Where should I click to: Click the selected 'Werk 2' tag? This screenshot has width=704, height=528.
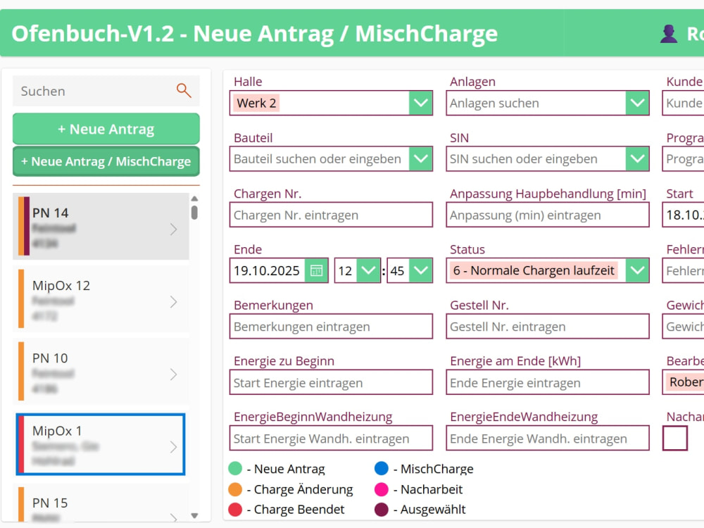[256, 103]
